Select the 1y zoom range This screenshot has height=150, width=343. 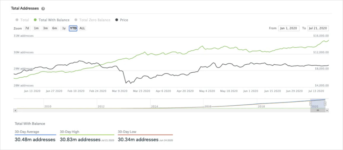(64, 28)
